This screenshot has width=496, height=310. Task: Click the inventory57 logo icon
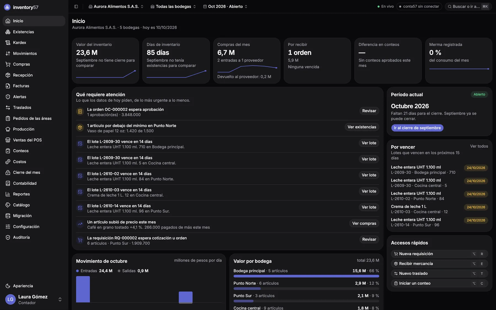pyautogui.click(x=7, y=7)
